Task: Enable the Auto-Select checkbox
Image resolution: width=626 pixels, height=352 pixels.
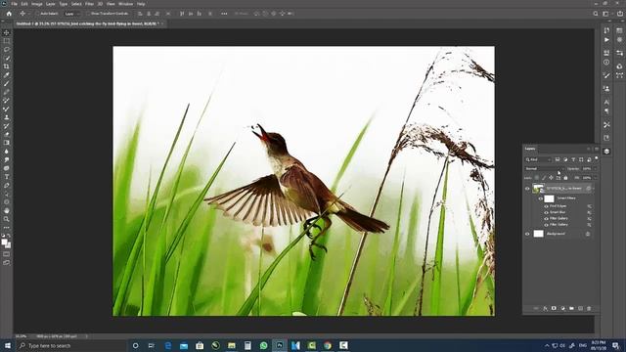Action: point(37,14)
